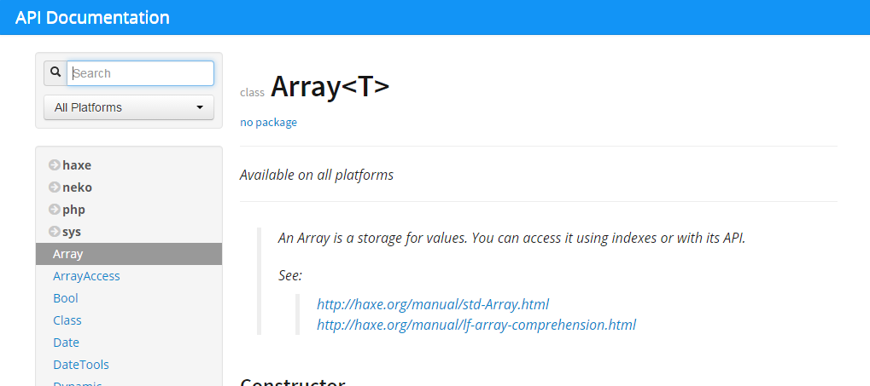Open the All Platforms dropdown
870x386 pixels.
[129, 107]
